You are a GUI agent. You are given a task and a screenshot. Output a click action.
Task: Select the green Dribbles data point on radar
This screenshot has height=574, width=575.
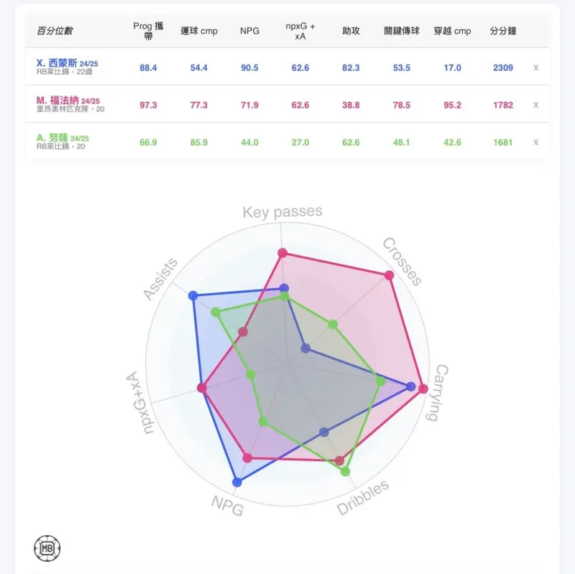click(x=345, y=471)
